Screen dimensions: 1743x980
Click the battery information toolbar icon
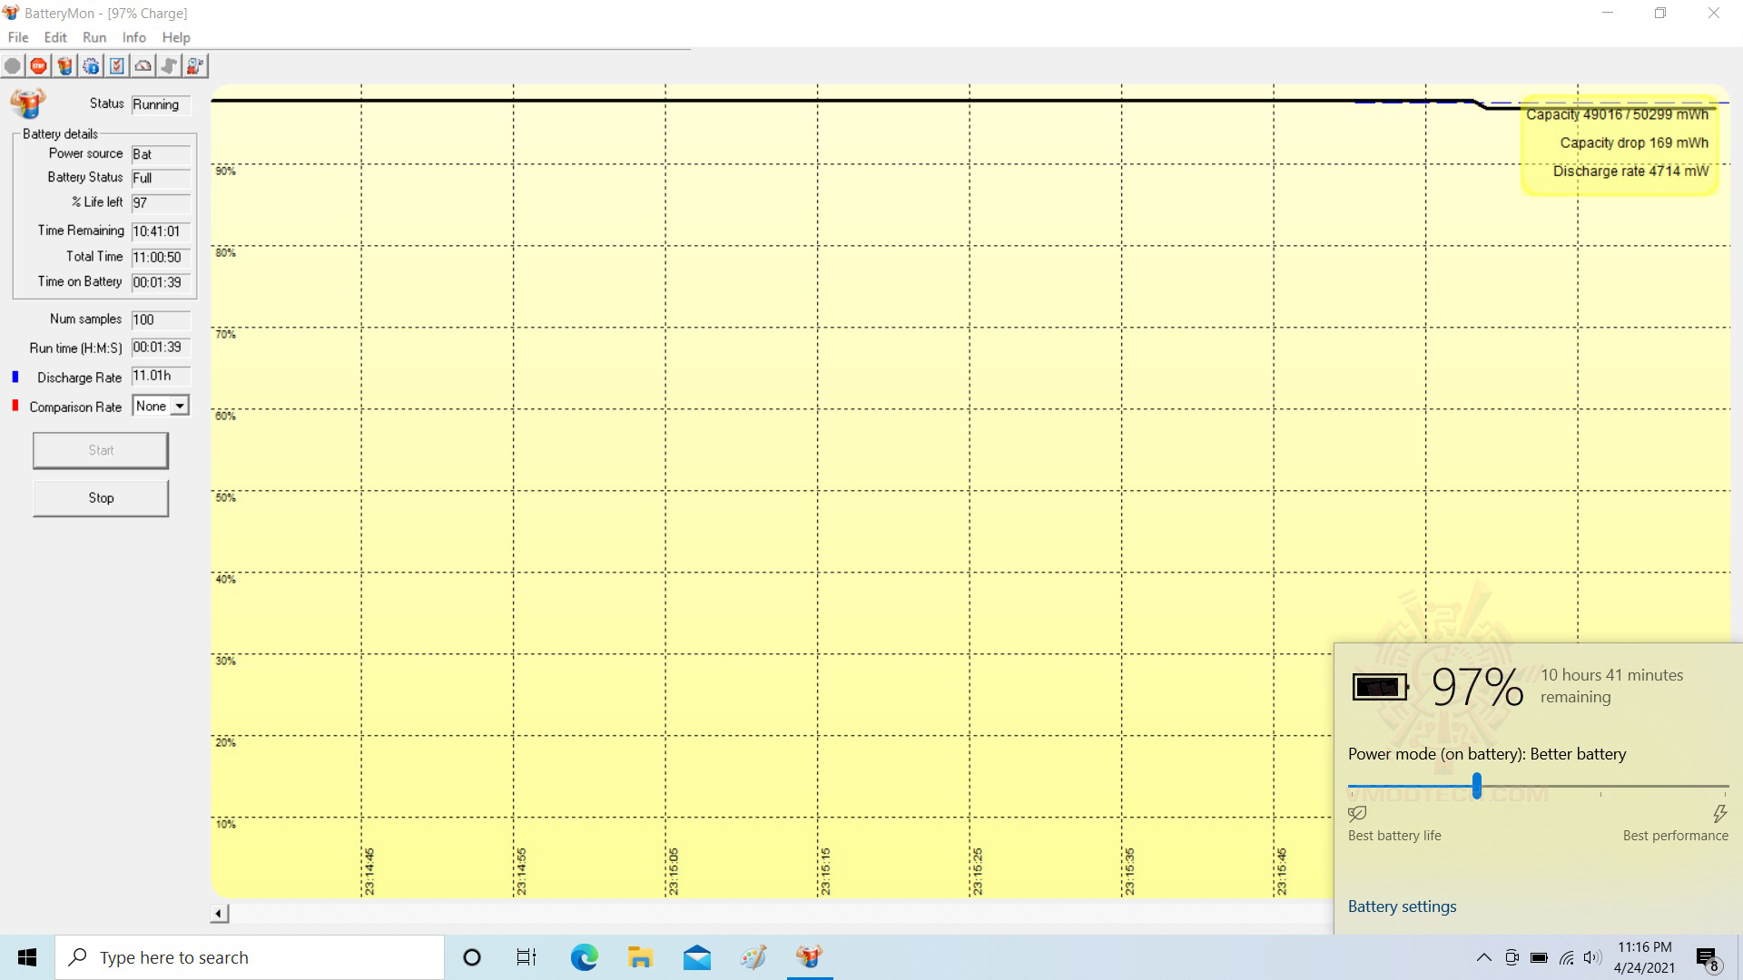tap(64, 66)
